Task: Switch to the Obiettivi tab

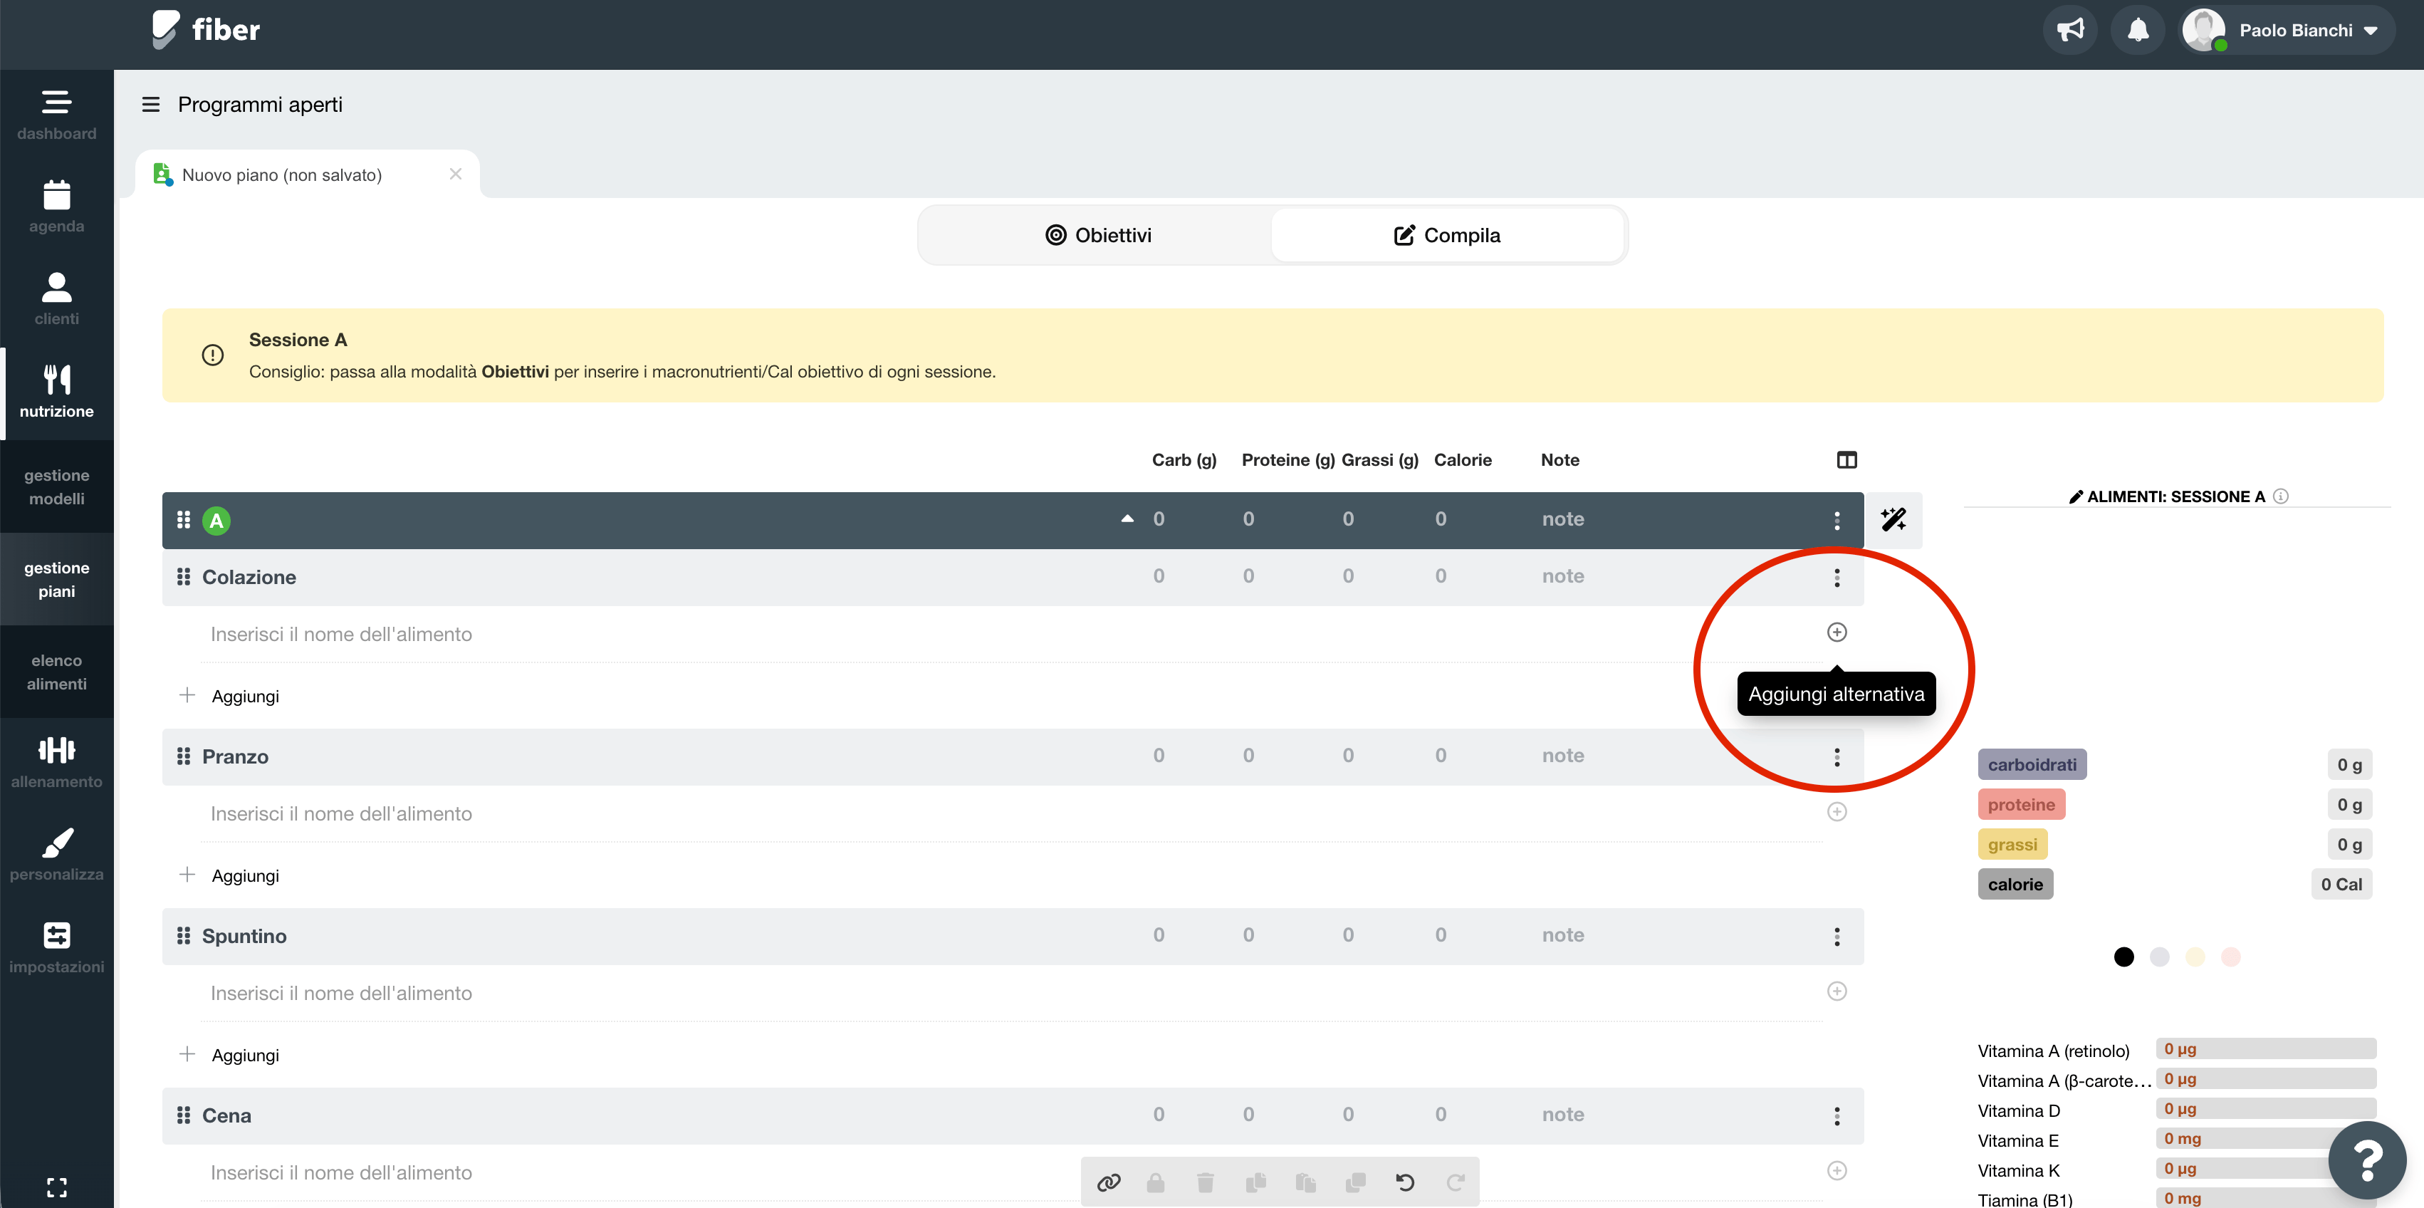Action: click(1097, 235)
